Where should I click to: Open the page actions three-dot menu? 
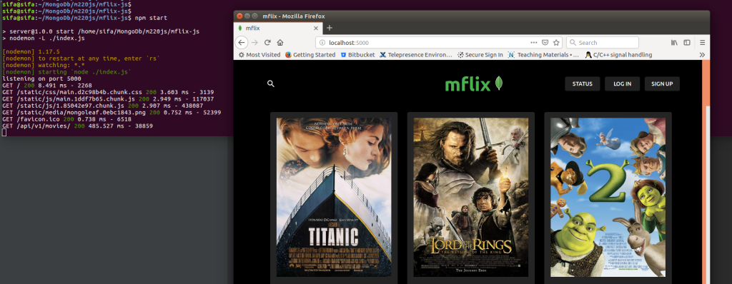[533, 42]
